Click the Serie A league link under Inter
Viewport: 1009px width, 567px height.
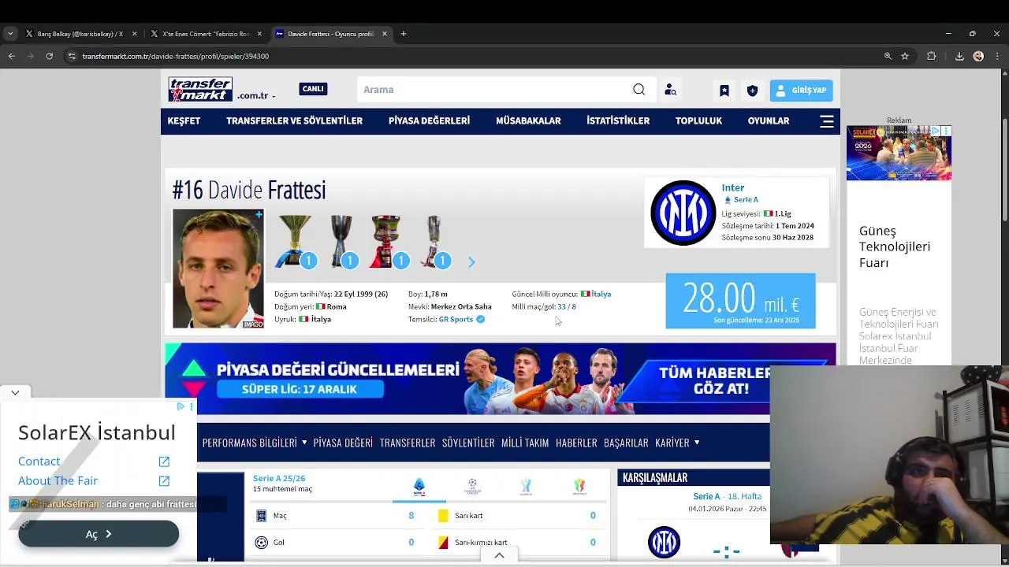click(746, 200)
